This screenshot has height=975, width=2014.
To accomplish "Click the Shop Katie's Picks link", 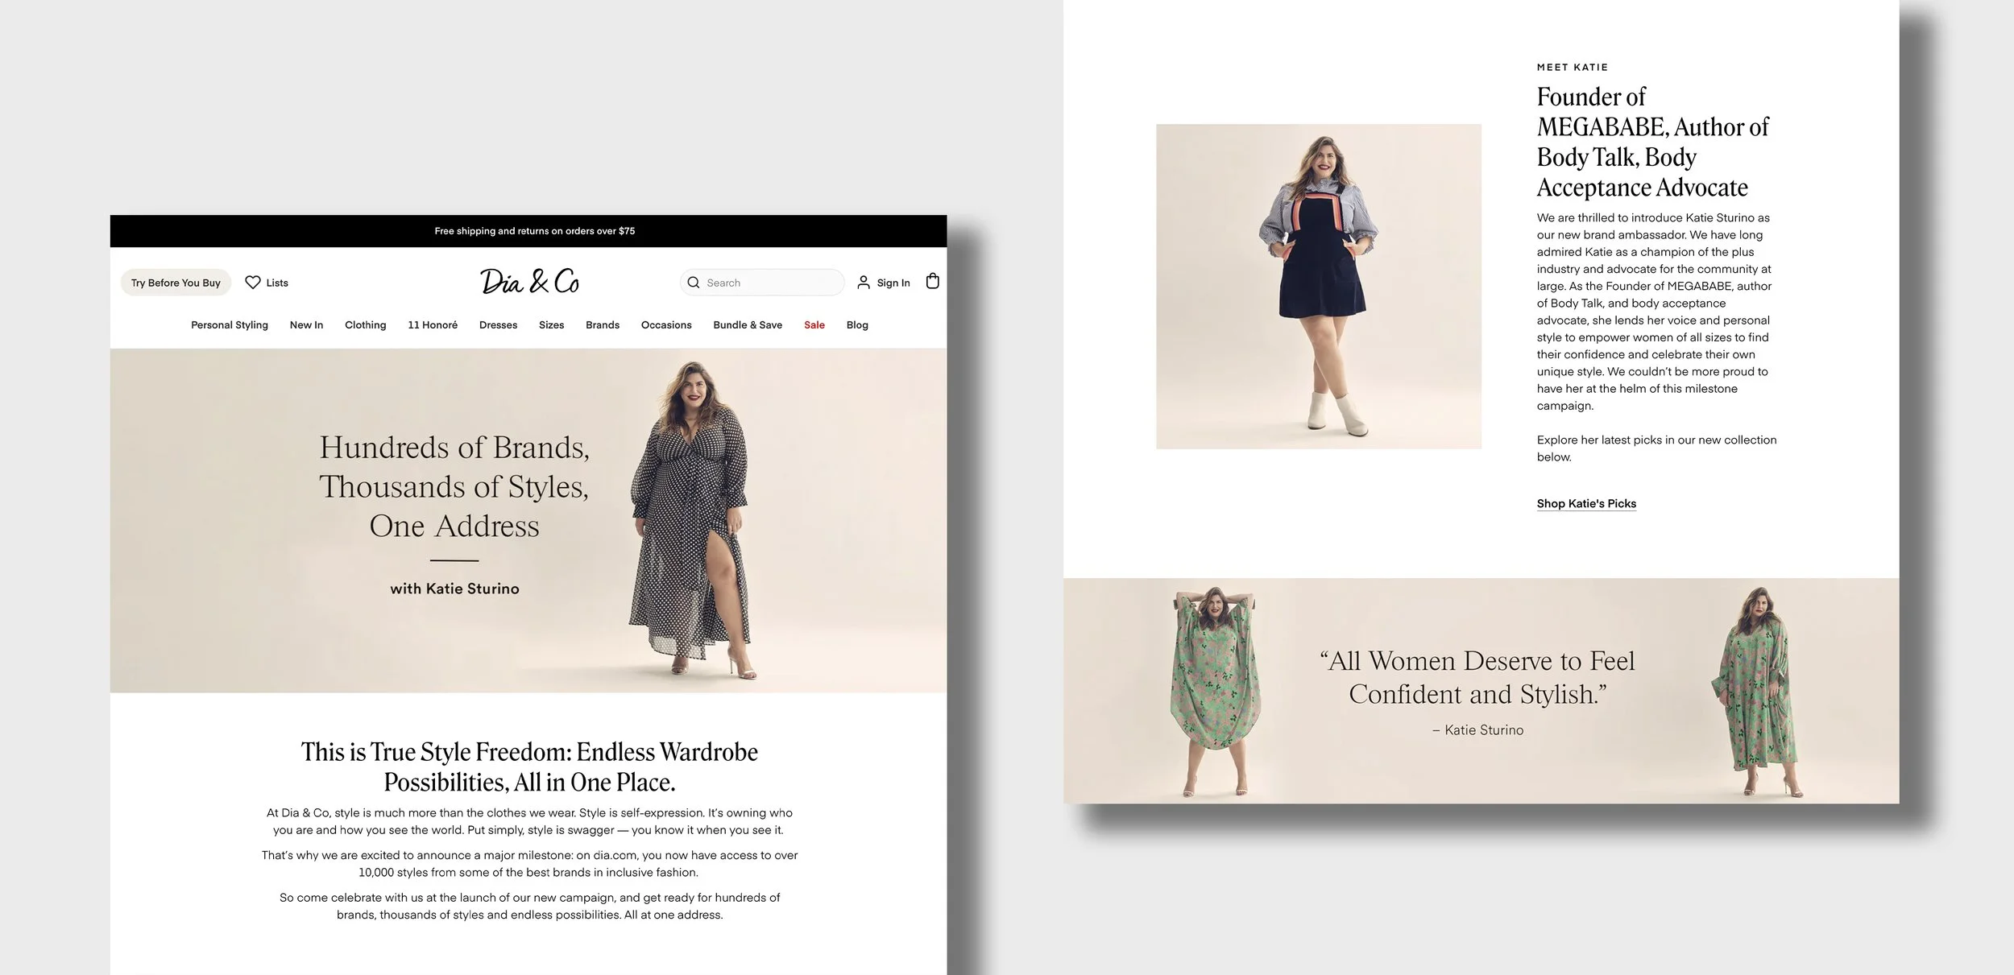I will (x=1586, y=504).
